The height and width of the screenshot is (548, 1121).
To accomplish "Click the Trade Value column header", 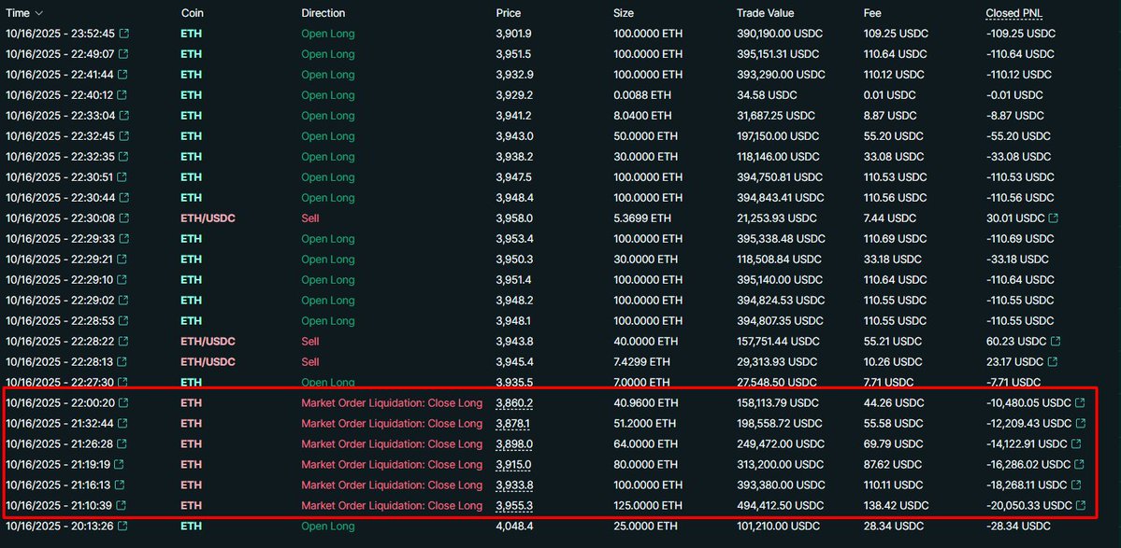I will (x=765, y=13).
